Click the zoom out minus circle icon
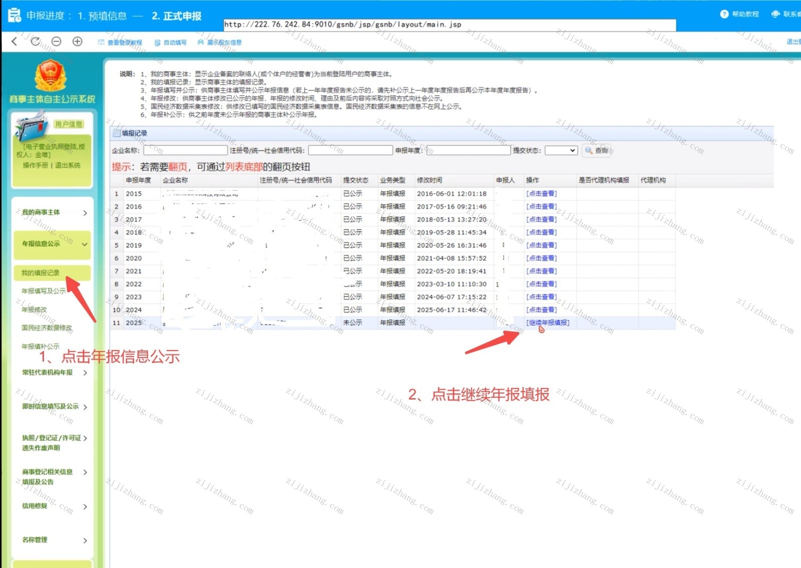The width and height of the screenshot is (801, 568). click(57, 41)
